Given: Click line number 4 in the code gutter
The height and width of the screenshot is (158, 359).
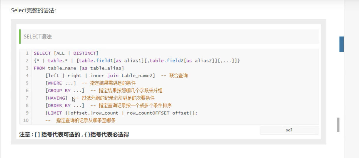Looking at the screenshot, I should click(x=27, y=76).
